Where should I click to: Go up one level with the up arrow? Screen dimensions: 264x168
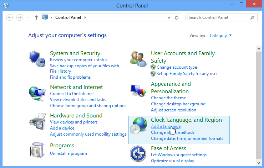coord(36,17)
